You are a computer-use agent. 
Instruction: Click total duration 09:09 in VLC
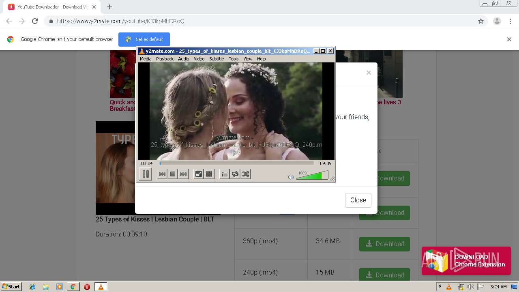point(326,163)
